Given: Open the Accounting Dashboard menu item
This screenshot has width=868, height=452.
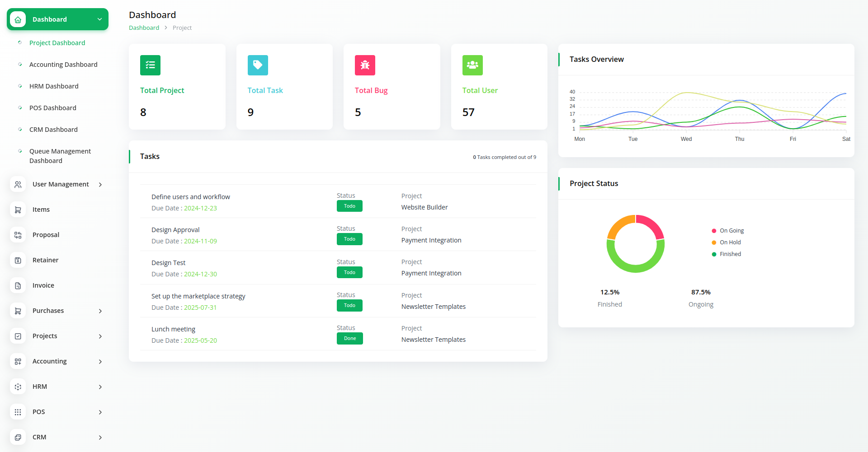Looking at the screenshot, I should (x=63, y=65).
